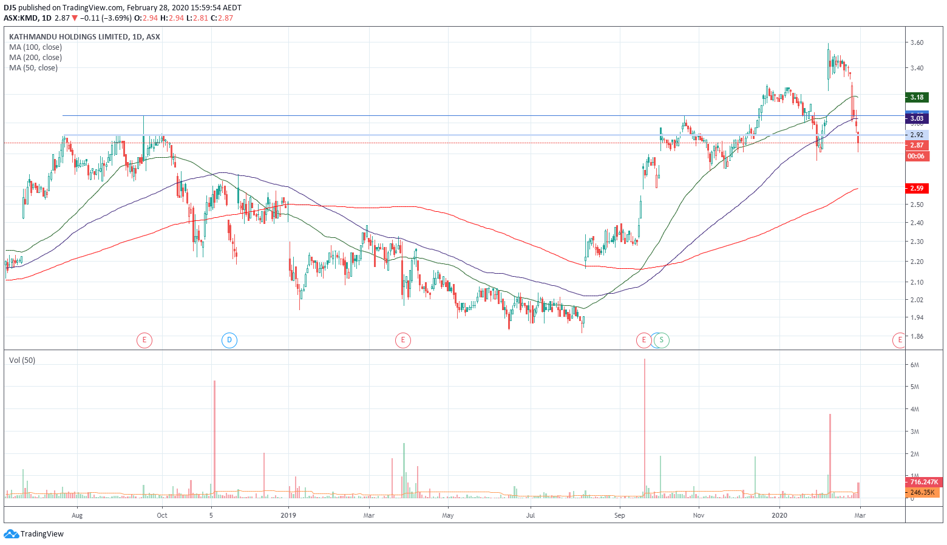Click the 1.86 price axis label
947x545 pixels.
point(917,336)
